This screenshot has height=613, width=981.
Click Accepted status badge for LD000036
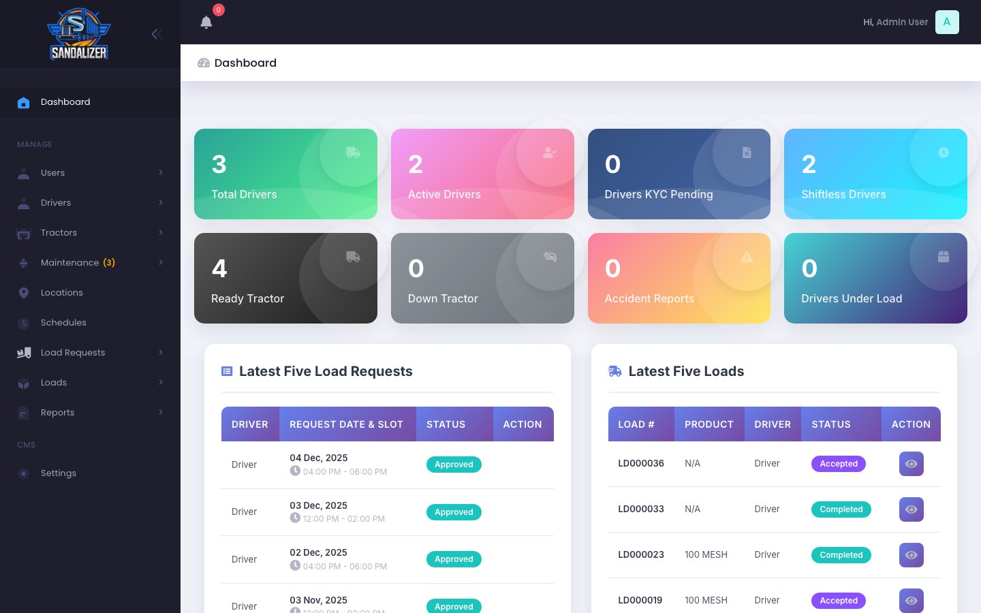point(839,464)
